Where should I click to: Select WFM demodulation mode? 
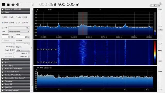pos(3,23)
